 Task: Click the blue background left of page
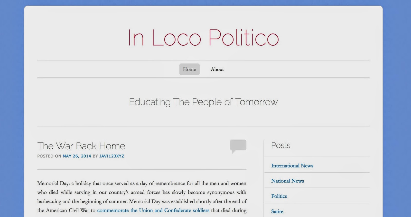[12, 102]
